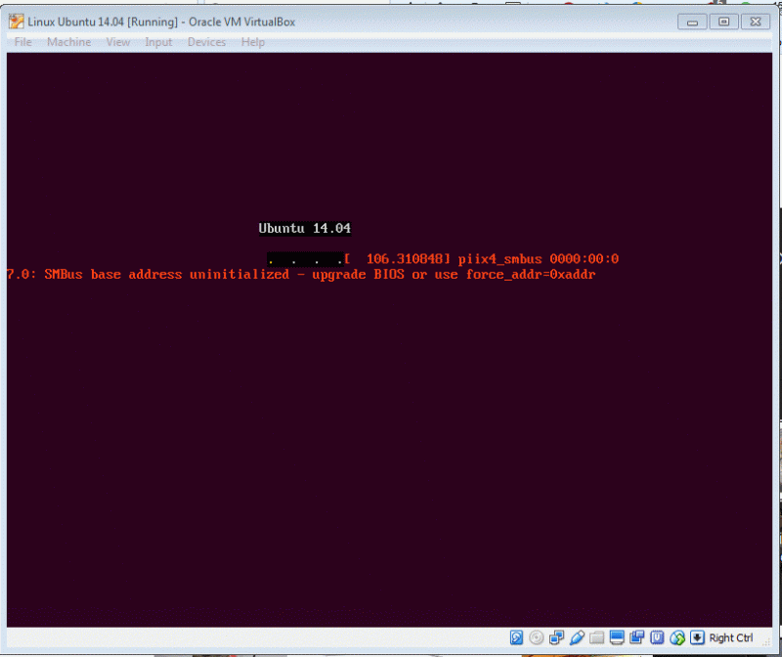Open the optical drives status icon
This screenshot has height=657, width=782.
(536, 637)
